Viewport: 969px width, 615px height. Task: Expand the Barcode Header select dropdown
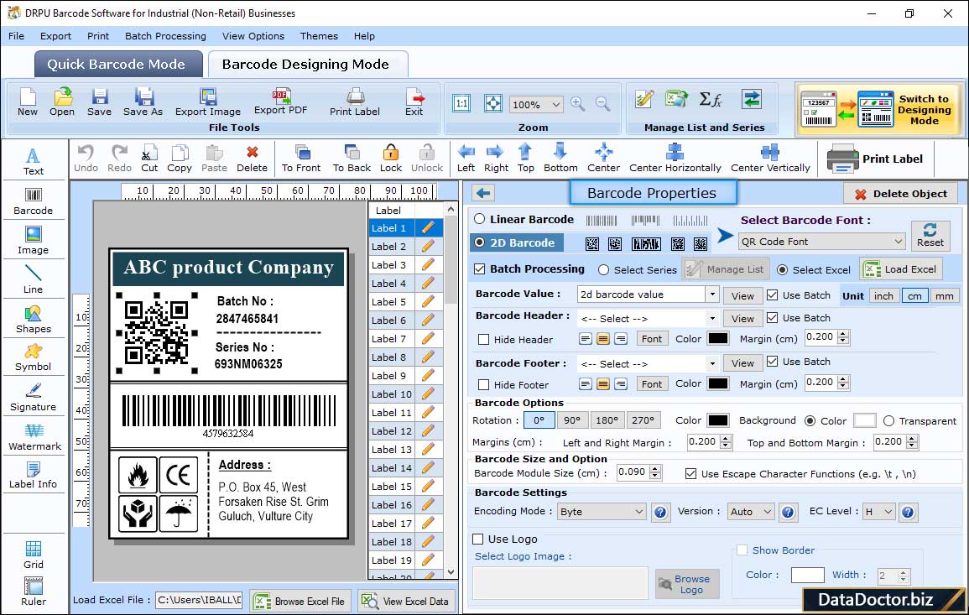pos(712,318)
